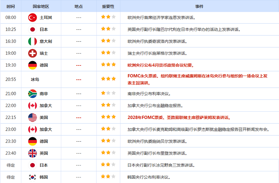Click importance stars in the 23:00 row
Viewport: 279px width, 183px height.
coord(108,129)
